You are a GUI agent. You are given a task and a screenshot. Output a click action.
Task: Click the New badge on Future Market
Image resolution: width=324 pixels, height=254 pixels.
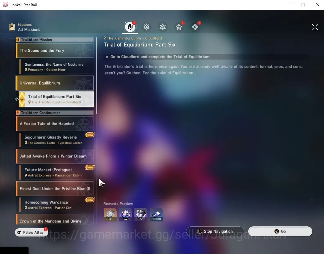(90, 167)
